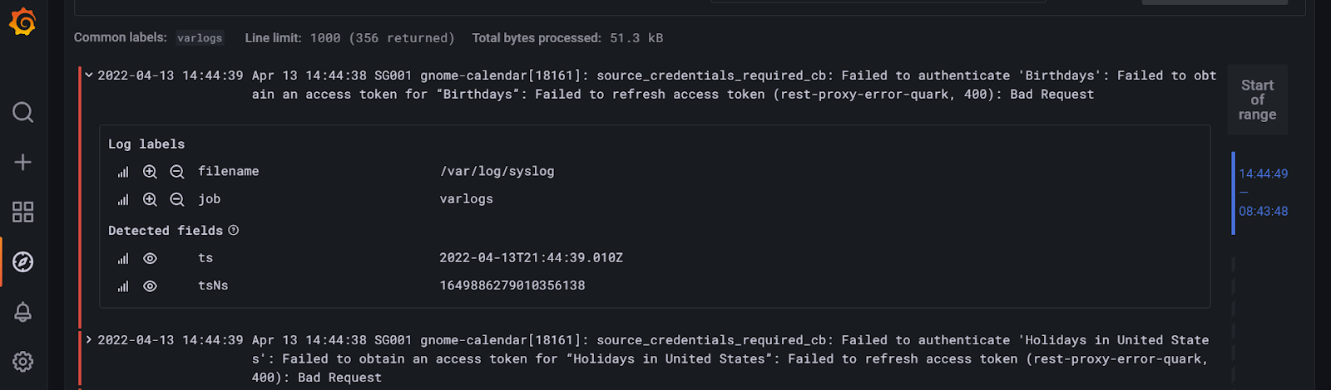The height and width of the screenshot is (390, 1331).
Task: Click the varlogs common label tag
Action: [200, 38]
